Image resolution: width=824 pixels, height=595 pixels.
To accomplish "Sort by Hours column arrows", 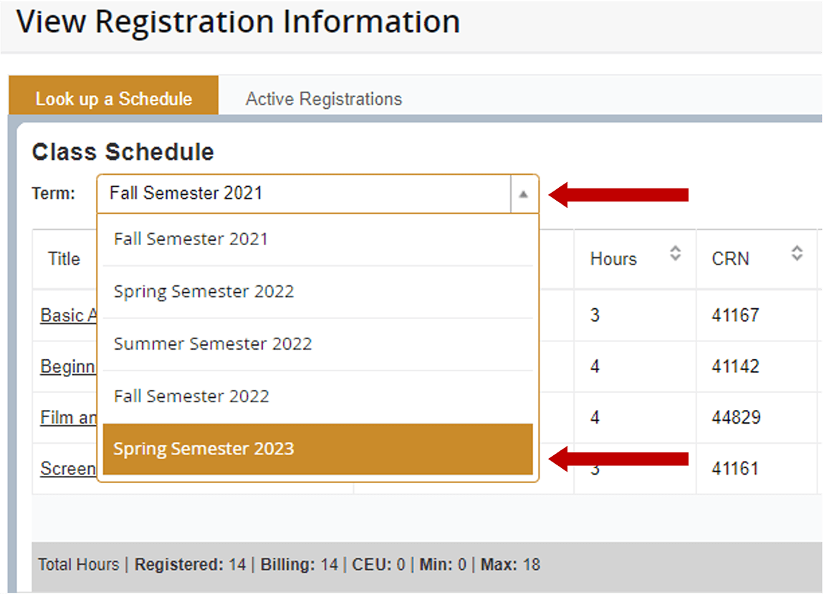I will (675, 253).
